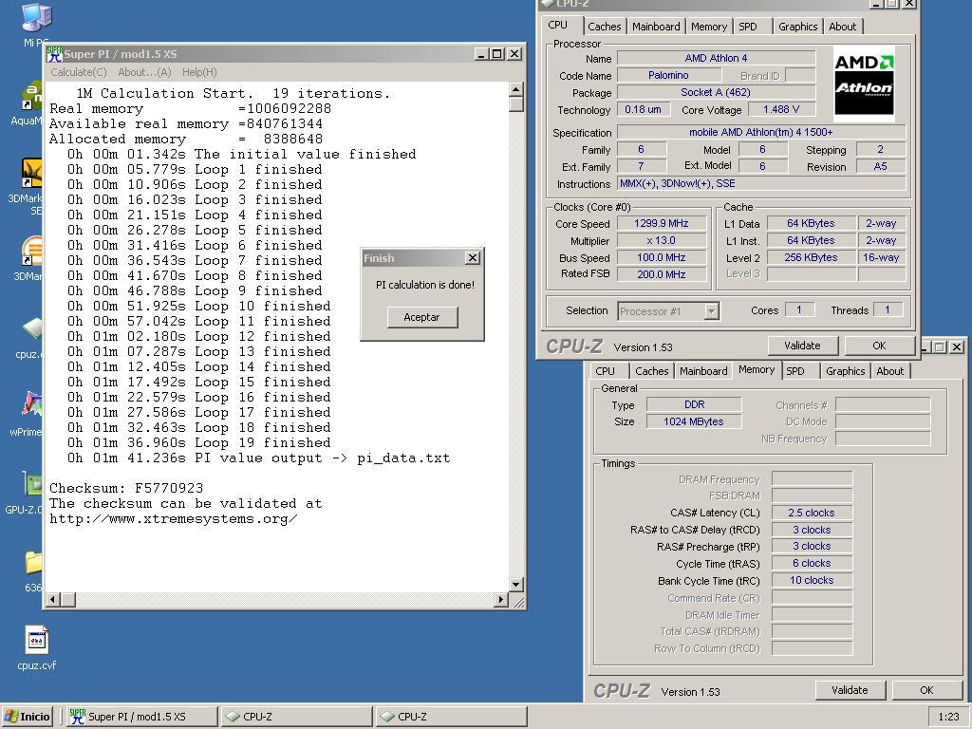Switch to Graphics tab in top CPU-Z window
The width and height of the screenshot is (972, 729).
[x=797, y=27]
